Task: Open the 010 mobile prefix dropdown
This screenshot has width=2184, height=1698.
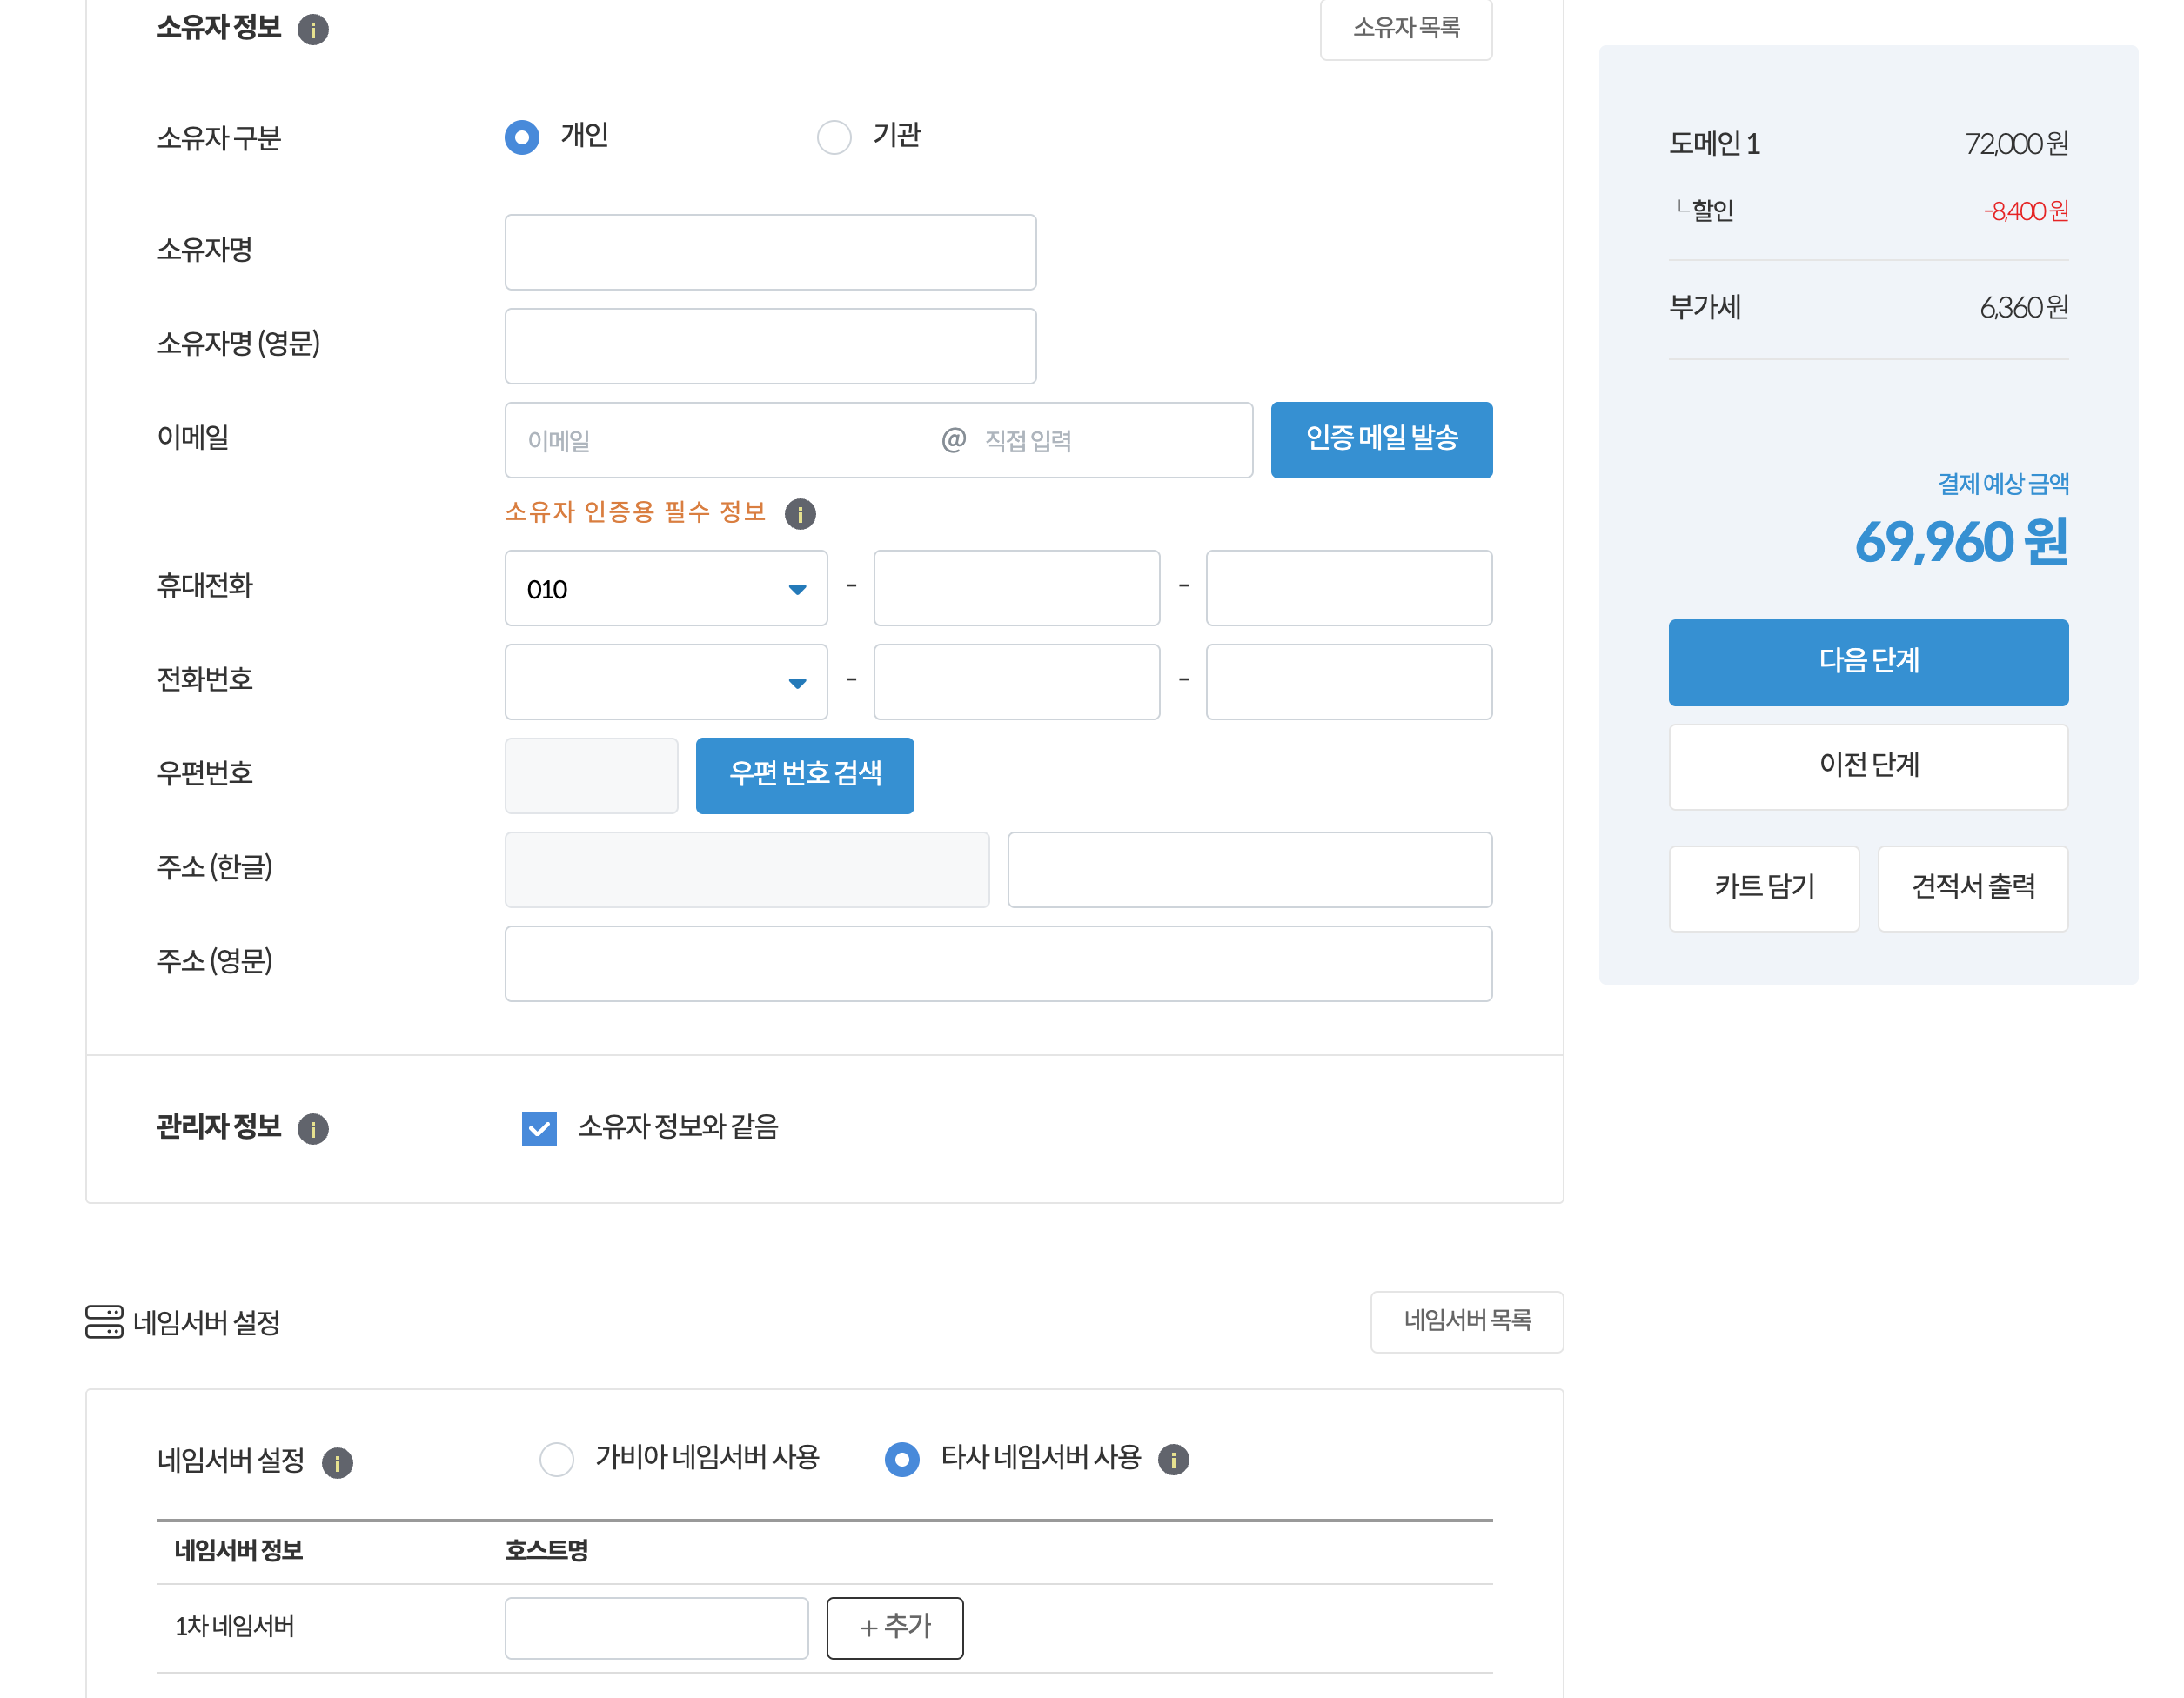Action: (x=666, y=589)
